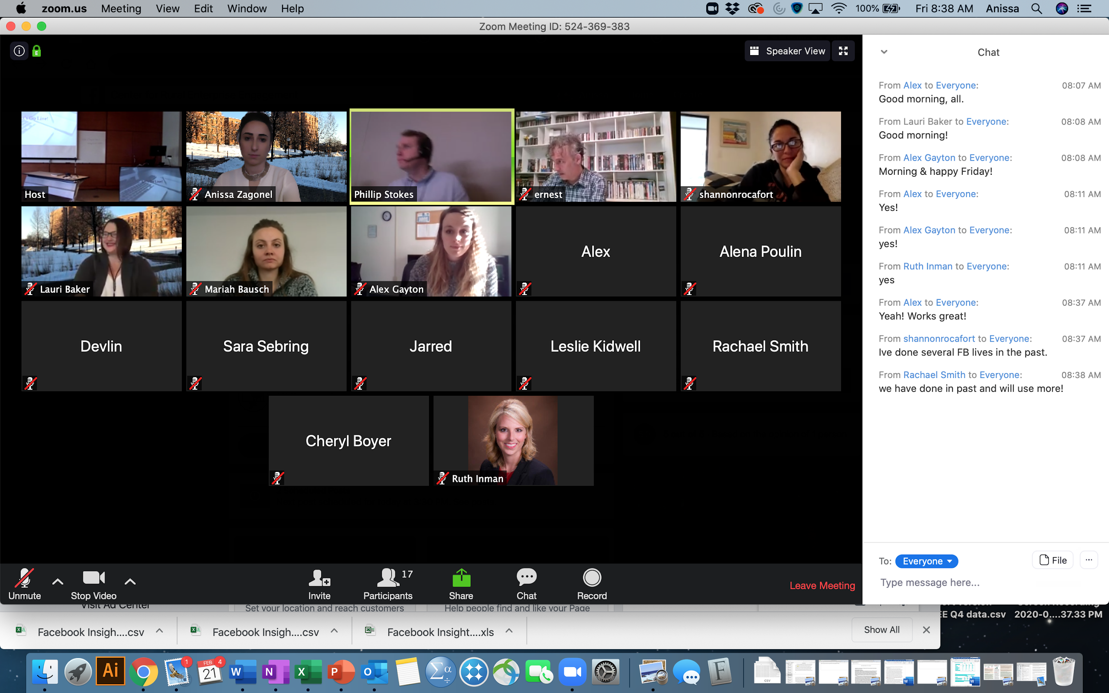This screenshot has height=693, width=1109.
Task: Expand the Everyone recipients dropdown
Action: (x=925, y=560)
